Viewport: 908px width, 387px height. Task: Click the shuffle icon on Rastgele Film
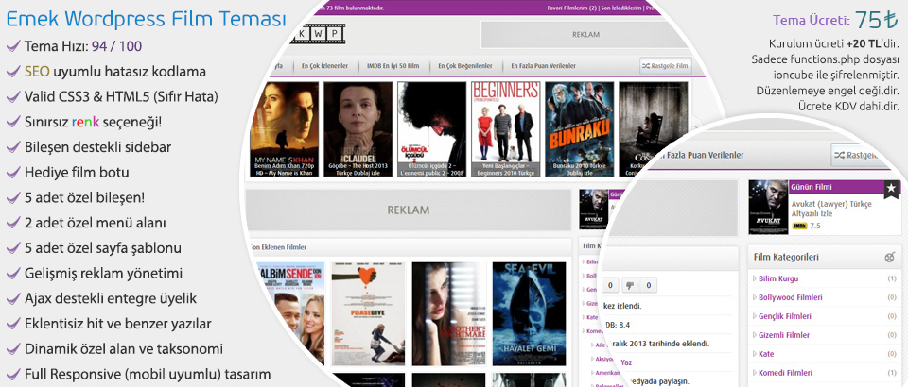coord(647,66)
